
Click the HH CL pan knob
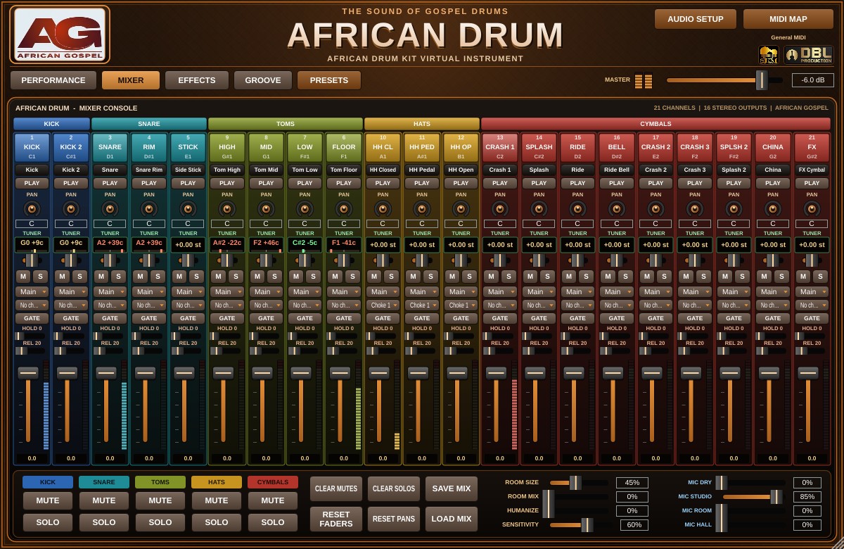(x=383, y=209)
